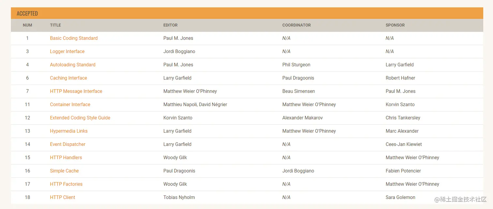Click sponsor name Sara Golemon

pyautogui.click(x=400, y=197)
